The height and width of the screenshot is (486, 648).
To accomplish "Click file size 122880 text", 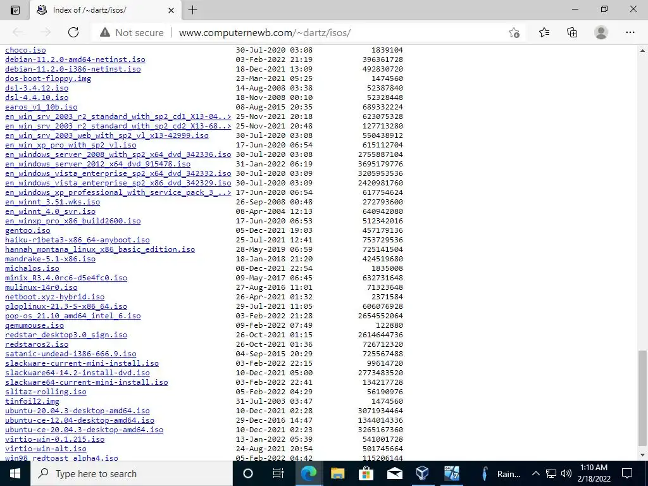I will [390, 326].
